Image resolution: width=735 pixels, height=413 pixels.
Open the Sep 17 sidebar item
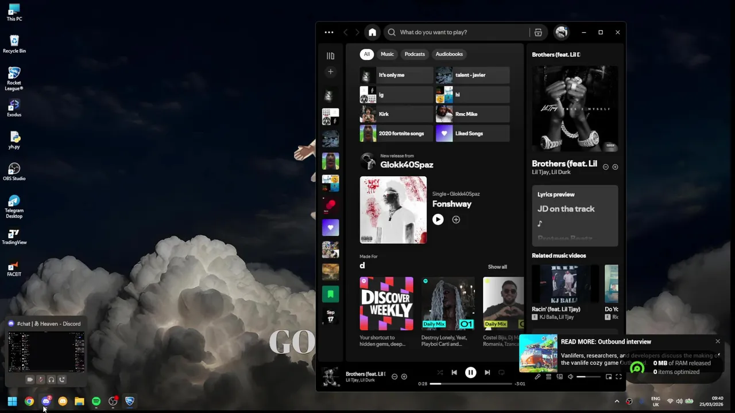[330, 316]
